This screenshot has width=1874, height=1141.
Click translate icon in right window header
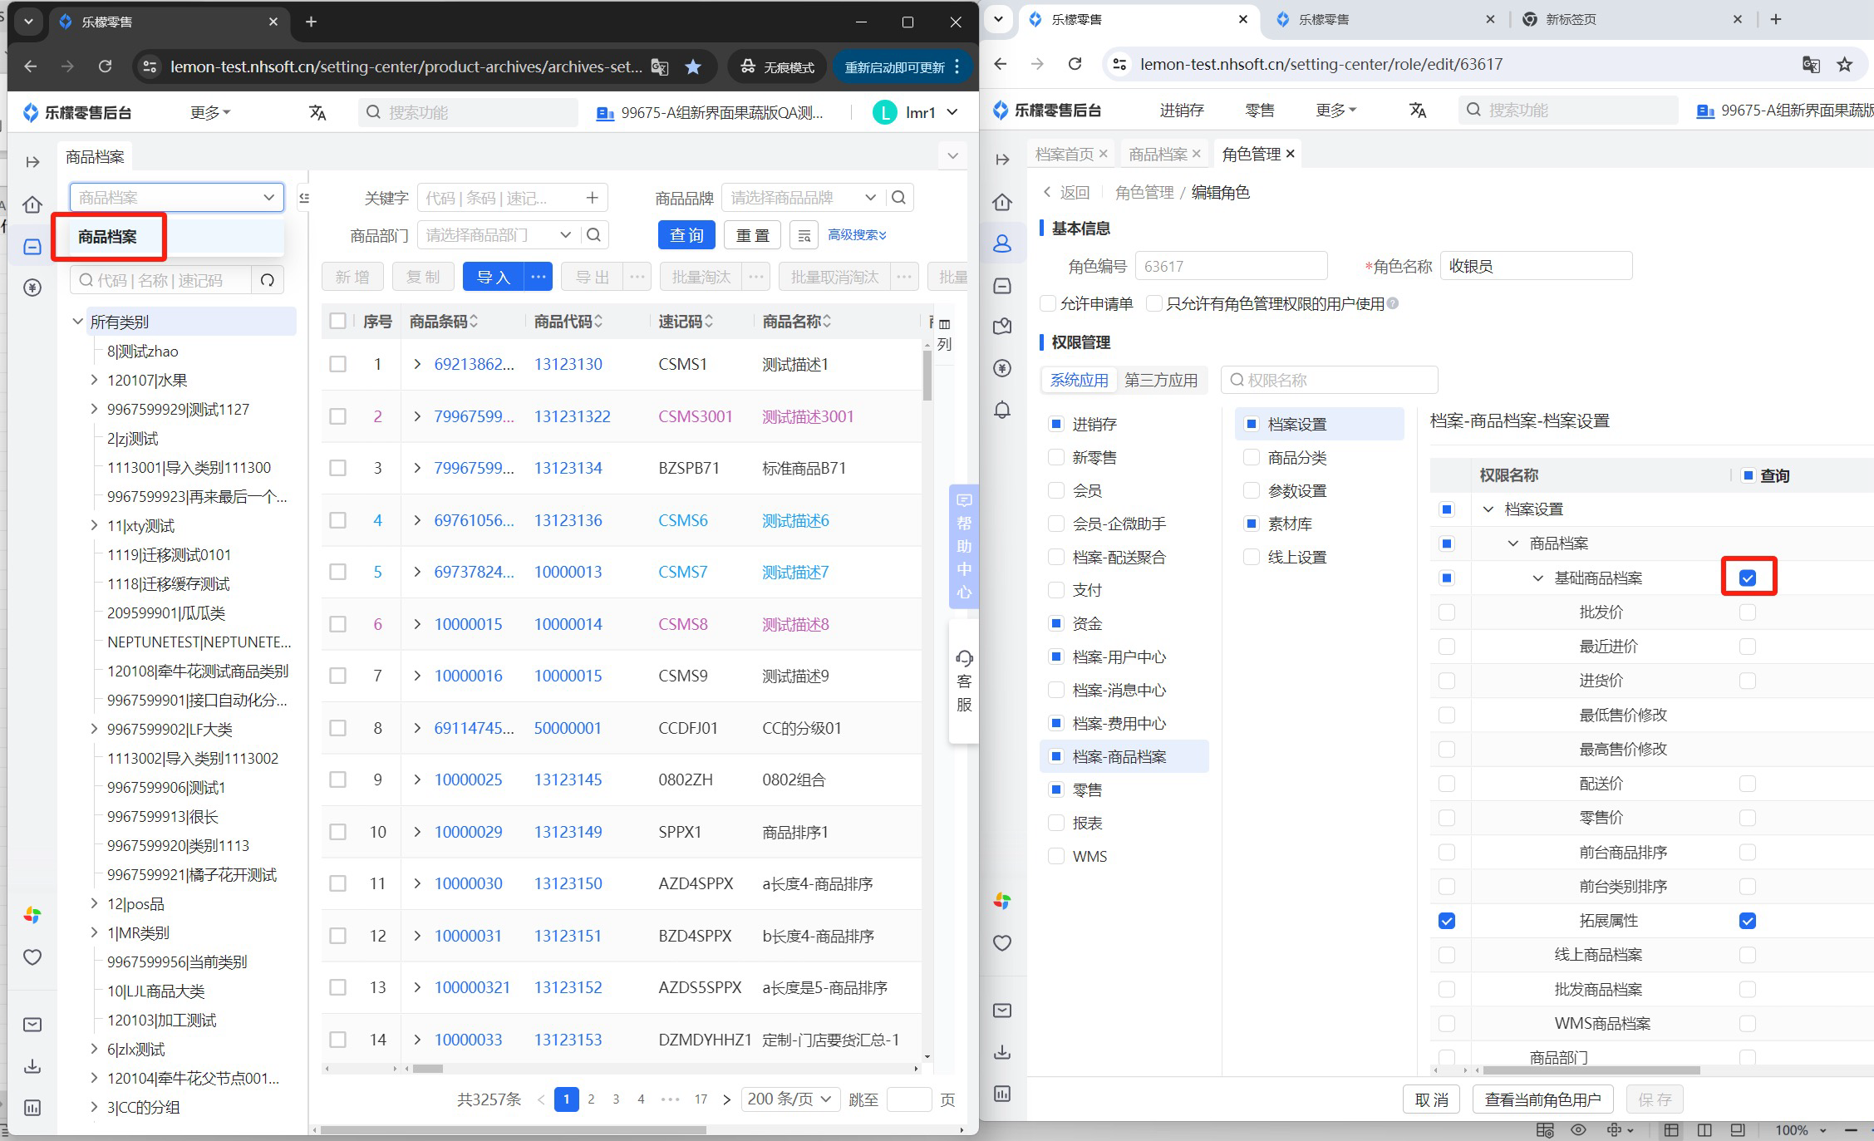tap(1418, 110)
